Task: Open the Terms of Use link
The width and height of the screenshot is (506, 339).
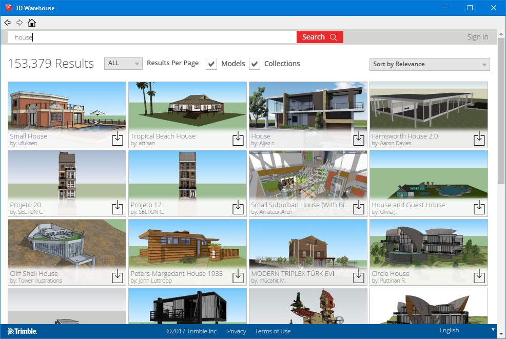Action: pos(273,331)
